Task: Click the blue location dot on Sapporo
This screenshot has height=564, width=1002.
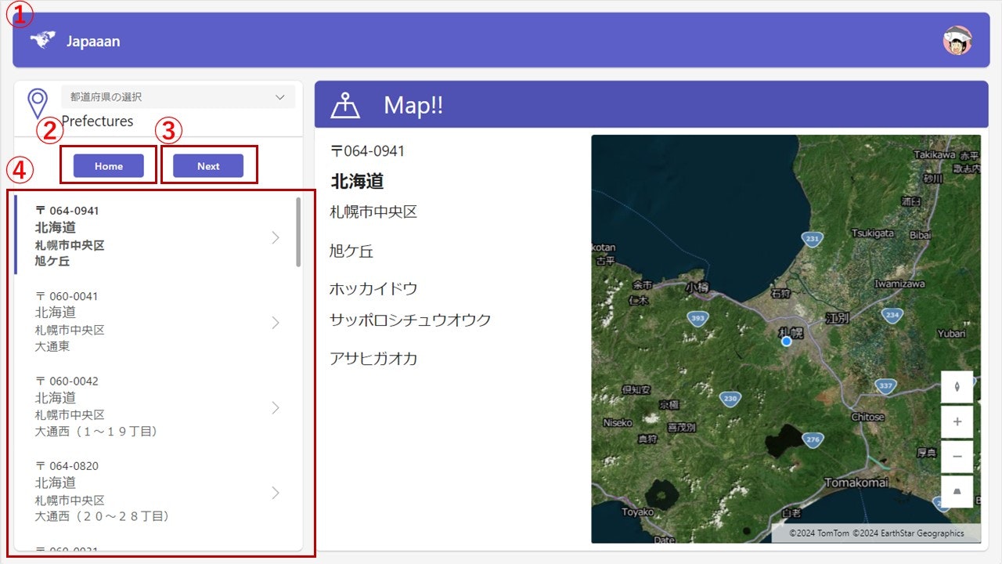Action: point(787,342)
